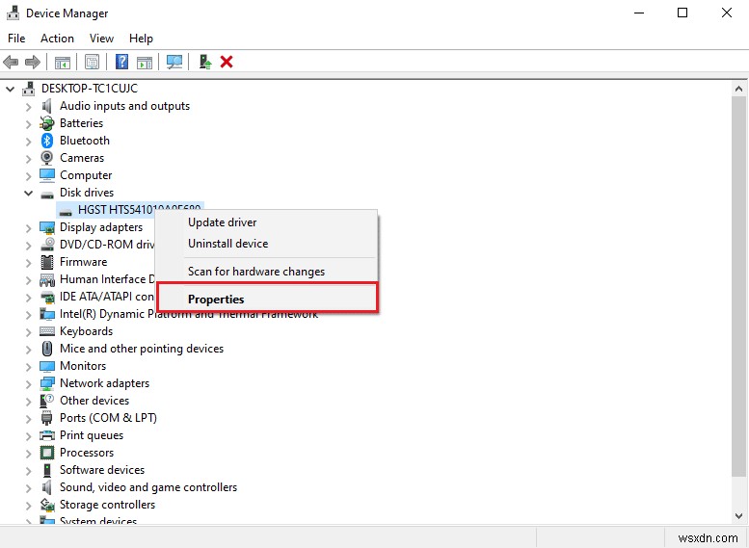The width and height of the screenshot is (749, 548).
Task: Click the Storage controllers icon
Action: (47, 505)
